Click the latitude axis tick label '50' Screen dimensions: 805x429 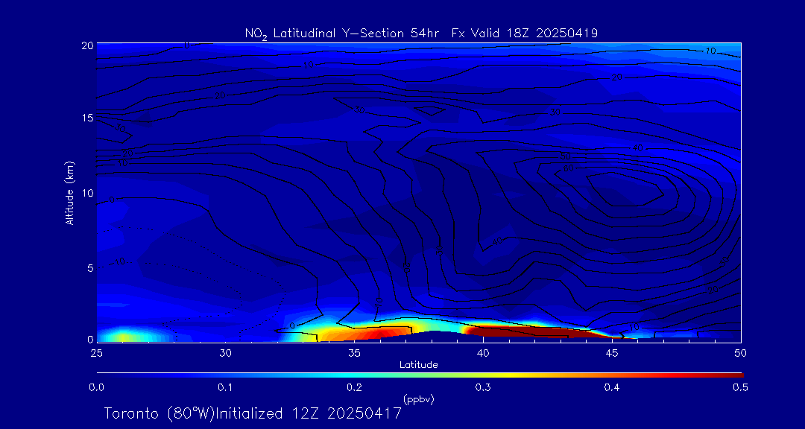pos(740,353)
